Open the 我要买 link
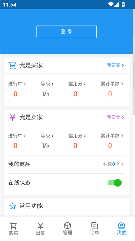135x241 pixels. (115, 65)
